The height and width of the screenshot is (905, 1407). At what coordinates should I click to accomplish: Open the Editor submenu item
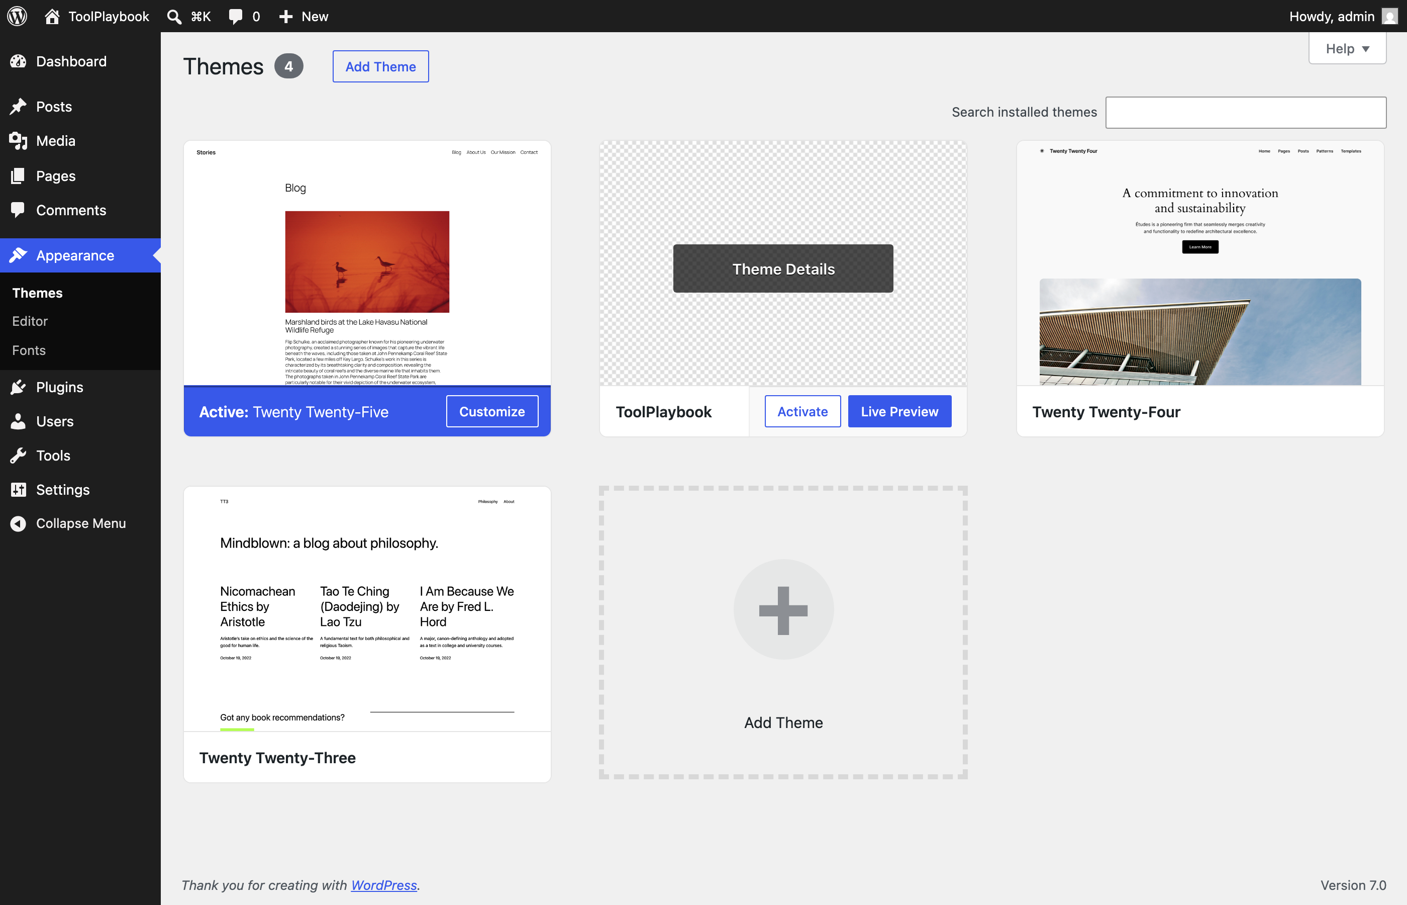[x=30, y=321]
